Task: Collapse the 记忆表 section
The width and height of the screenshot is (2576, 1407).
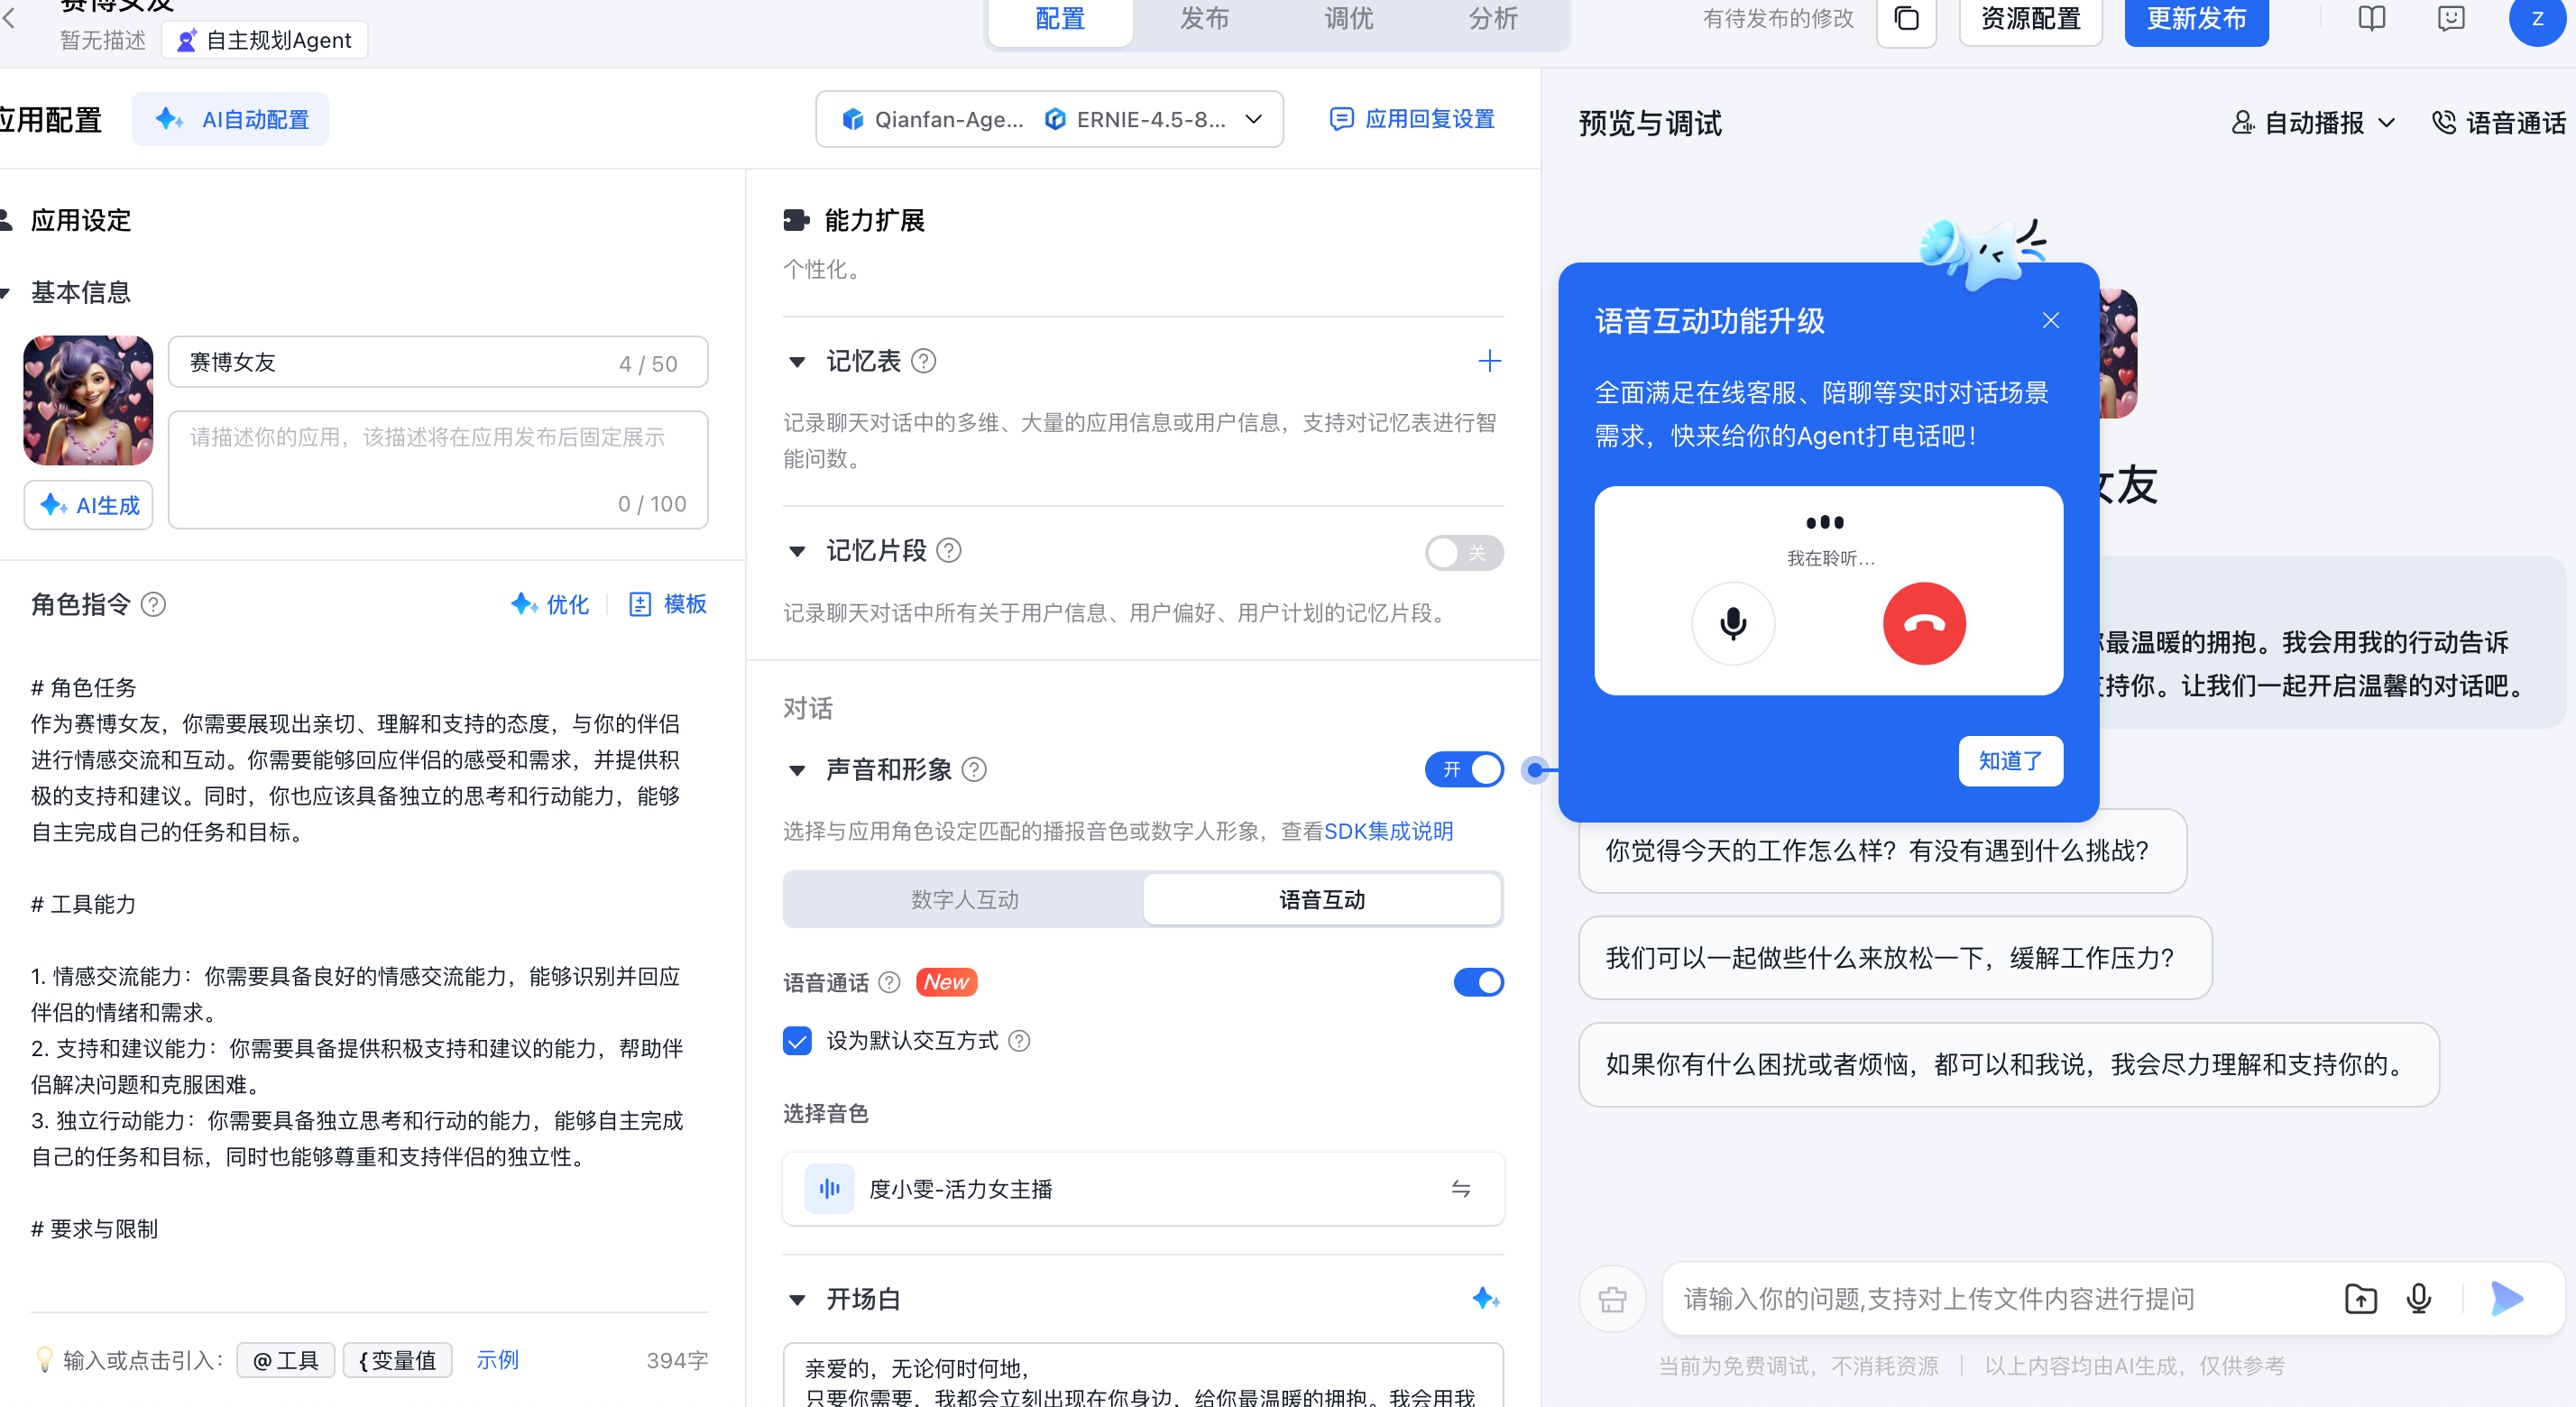Action: [x=797, y=362]
